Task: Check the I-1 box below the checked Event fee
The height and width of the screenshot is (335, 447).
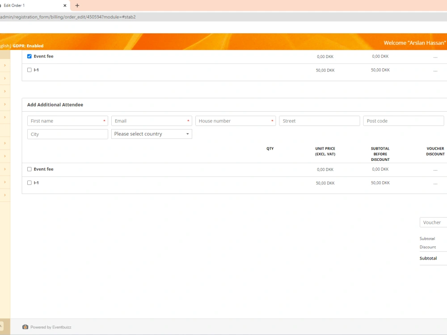Action: tap(30, 70)
